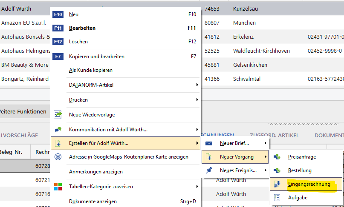The image size is (344, 207).
Task: Expand Erstellen für Adolf Würth submenu arrow
Action: click(197, 143)
